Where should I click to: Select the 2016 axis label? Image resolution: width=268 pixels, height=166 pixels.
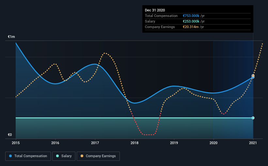coord(55,143)
